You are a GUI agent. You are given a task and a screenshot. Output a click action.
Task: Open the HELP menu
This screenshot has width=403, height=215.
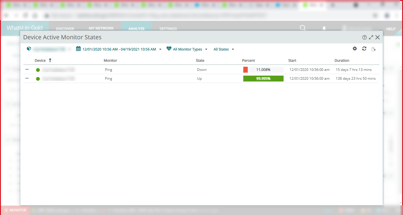click(391, 29)
